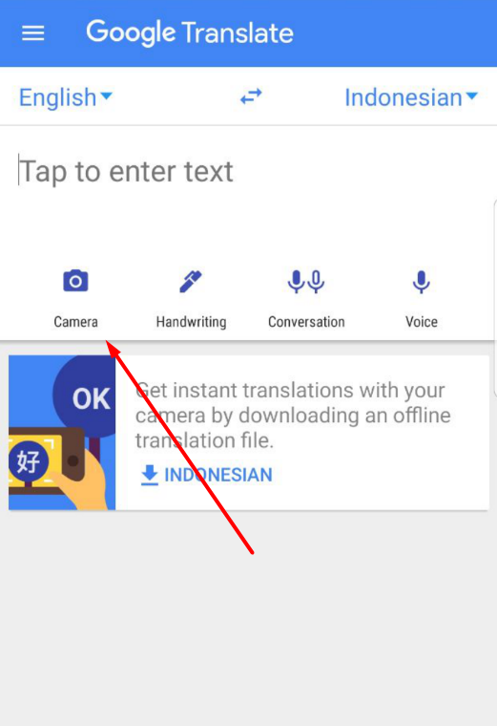Click the arrow next to Indonesian
Image resolution: width=497 pixels, height=726 pixels.
tap(471, 96)
